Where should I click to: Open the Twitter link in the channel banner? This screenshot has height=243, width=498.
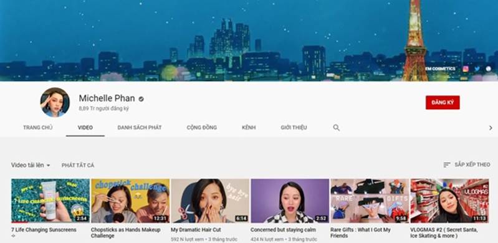477,69
